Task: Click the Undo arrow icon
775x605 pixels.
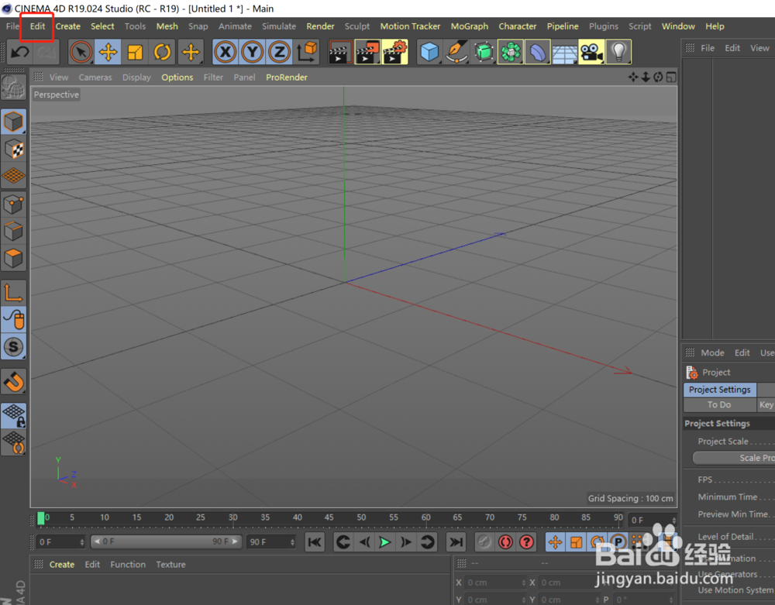Action: point(20,52)
